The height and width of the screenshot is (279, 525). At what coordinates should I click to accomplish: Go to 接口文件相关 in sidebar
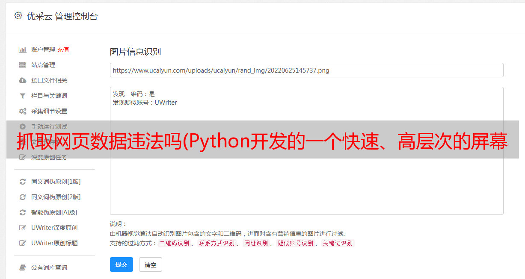click(49, 80)
